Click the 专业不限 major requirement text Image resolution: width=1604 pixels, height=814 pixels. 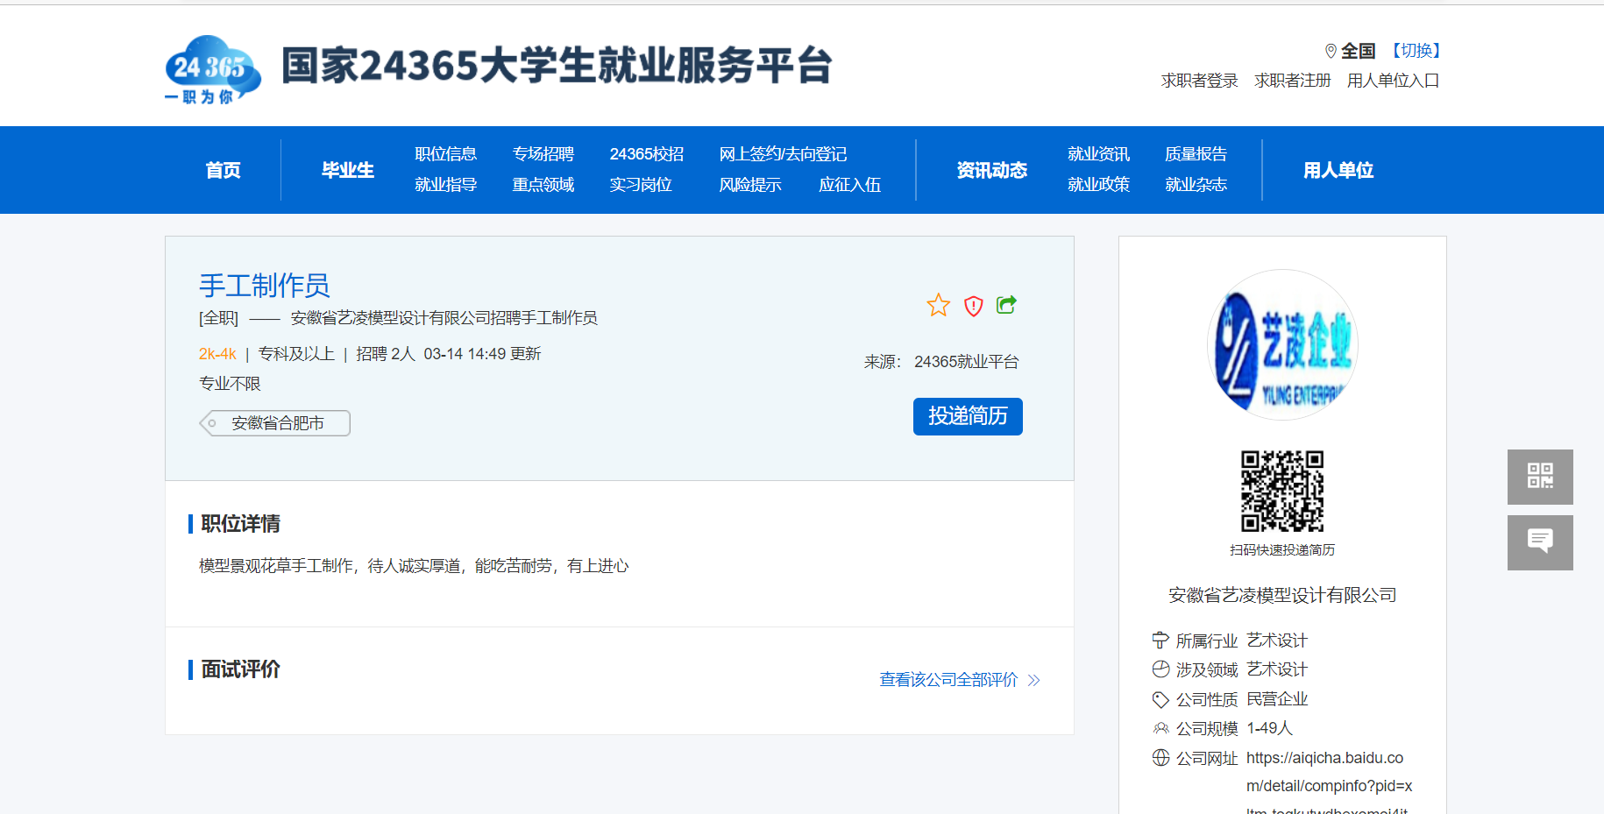pyautogui.click(x=230, y=384)
